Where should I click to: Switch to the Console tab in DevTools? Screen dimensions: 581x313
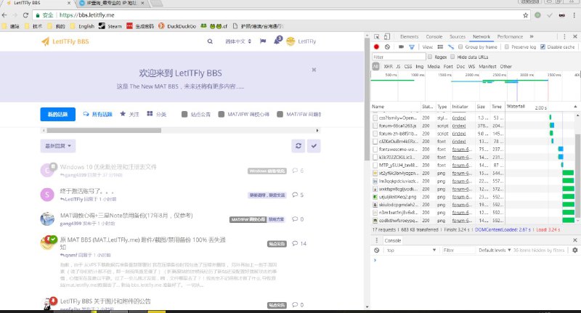click(434, 36)
